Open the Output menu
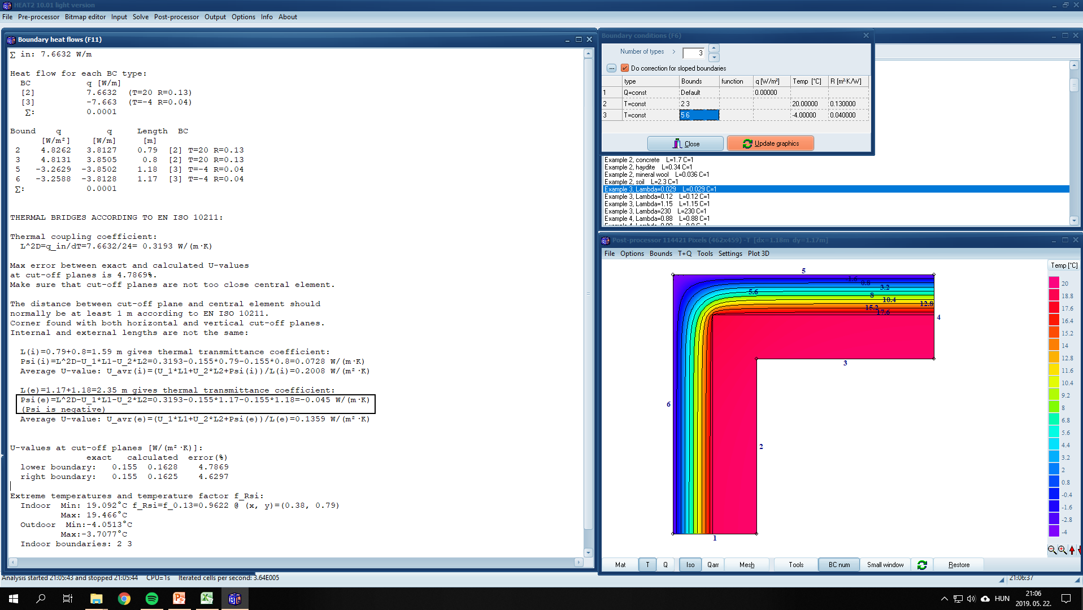Image resolution: width=1083 pixels, height=610 pixels. [x=215, y=17]
